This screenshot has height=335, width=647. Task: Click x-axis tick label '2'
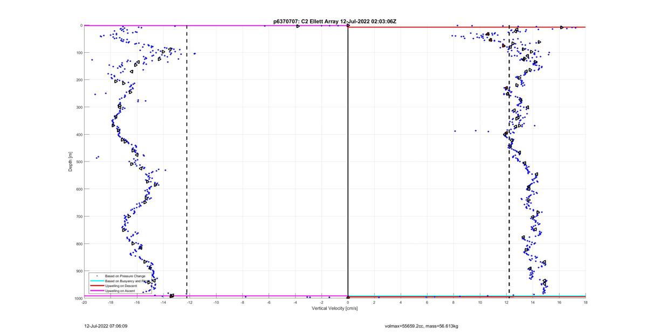click(x=375, y=302)
